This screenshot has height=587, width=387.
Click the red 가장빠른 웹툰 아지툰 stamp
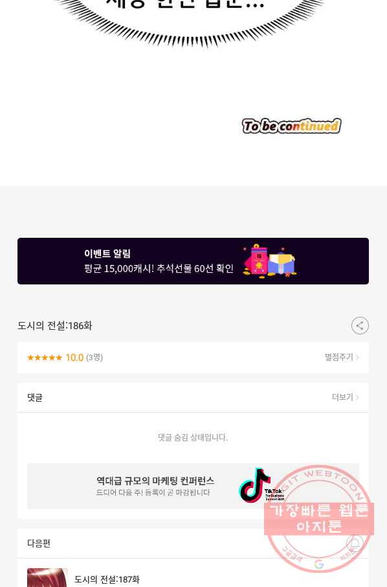tap(319, 519)
